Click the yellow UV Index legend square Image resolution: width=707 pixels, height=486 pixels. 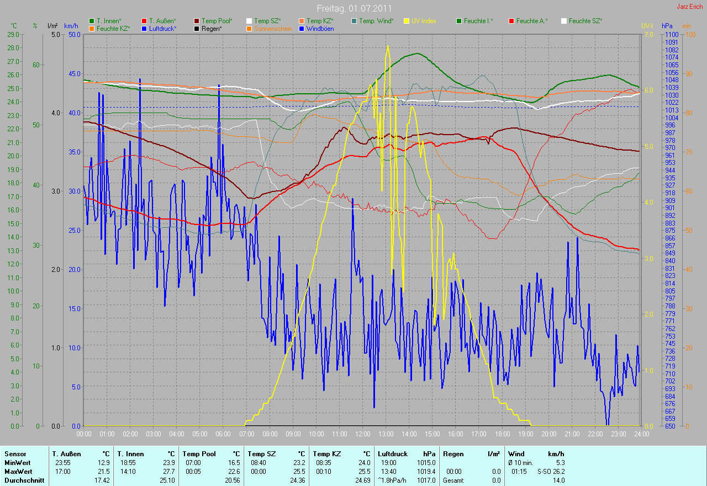tap(407, 21)
